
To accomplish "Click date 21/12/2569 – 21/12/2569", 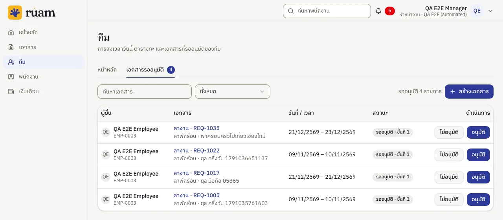I will tap(322, 177).
